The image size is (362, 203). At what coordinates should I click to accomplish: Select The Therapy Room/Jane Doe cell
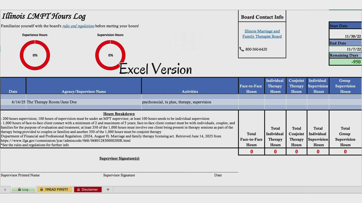click(x=84, y=102)
